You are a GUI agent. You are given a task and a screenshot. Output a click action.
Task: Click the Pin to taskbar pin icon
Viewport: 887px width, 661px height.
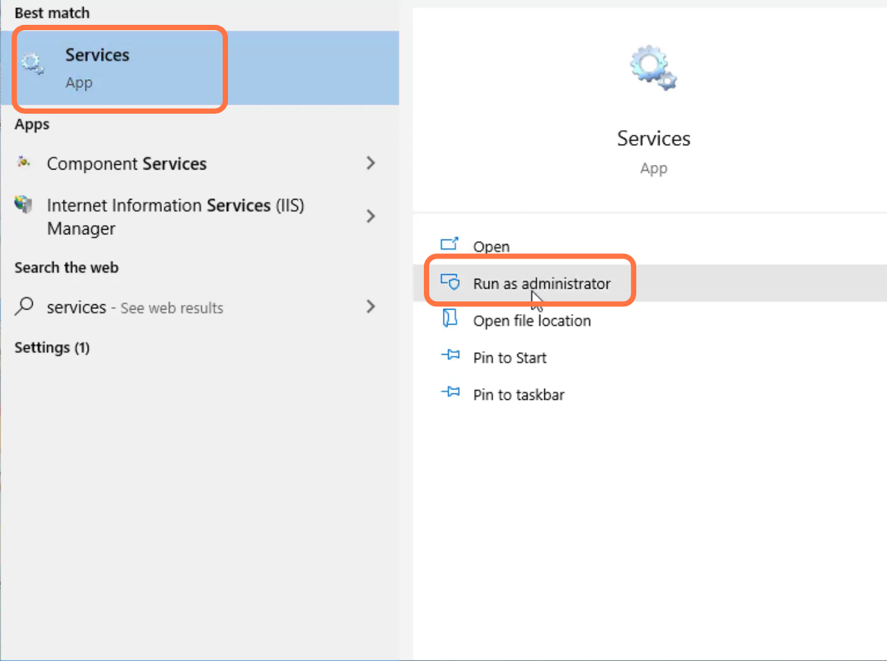[x=450, y=392]
